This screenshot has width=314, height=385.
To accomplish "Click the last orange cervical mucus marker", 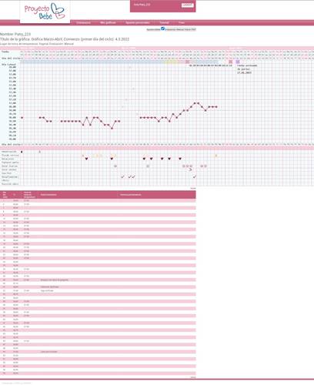I will click(x=216, y=156).
